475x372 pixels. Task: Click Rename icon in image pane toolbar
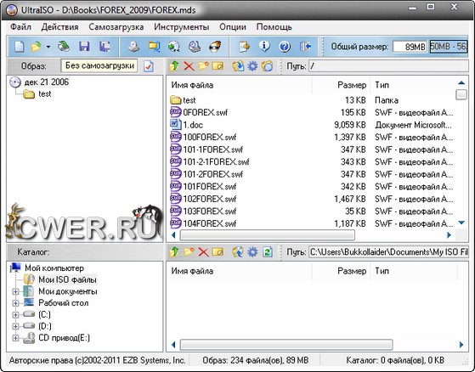click(x=218, y=66)
